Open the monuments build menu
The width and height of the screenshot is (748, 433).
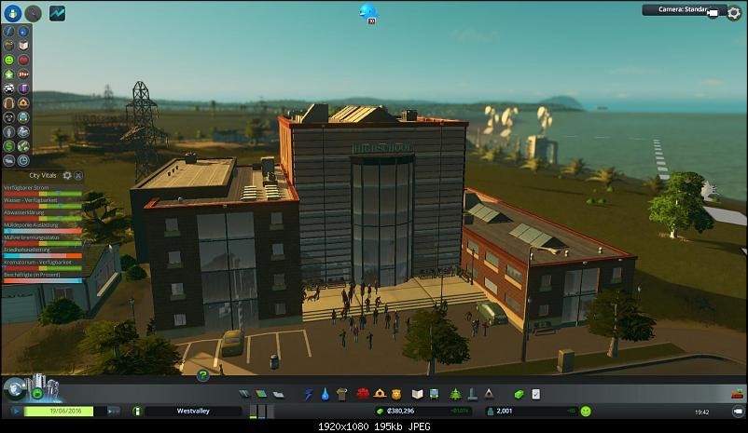coord(472,394)
